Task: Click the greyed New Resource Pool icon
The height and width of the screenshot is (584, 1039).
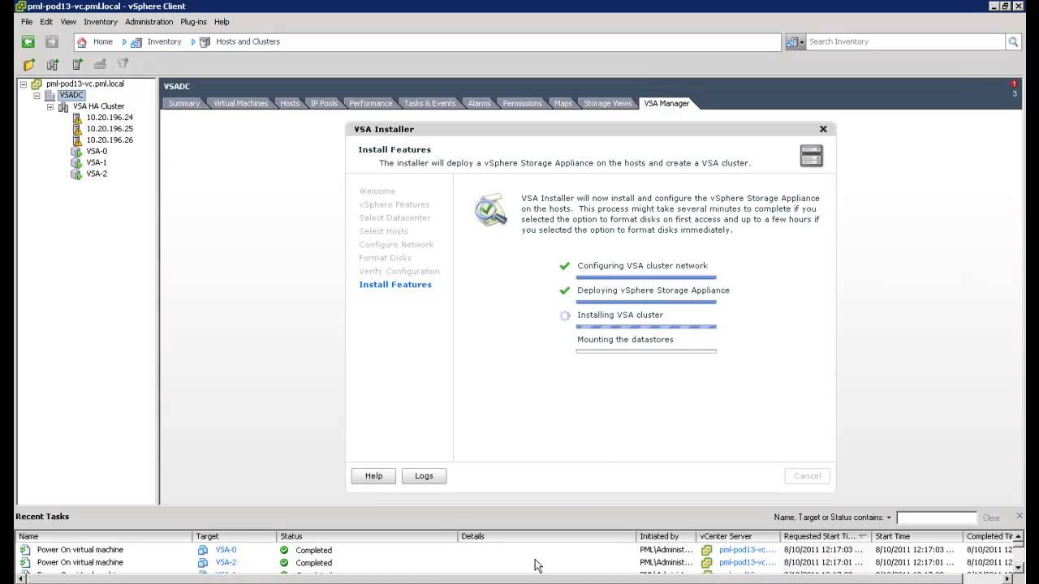Action: click(123, 64)
